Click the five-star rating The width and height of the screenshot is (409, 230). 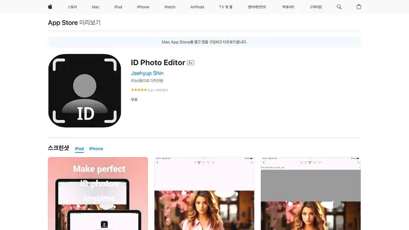(x=139, y=90)
